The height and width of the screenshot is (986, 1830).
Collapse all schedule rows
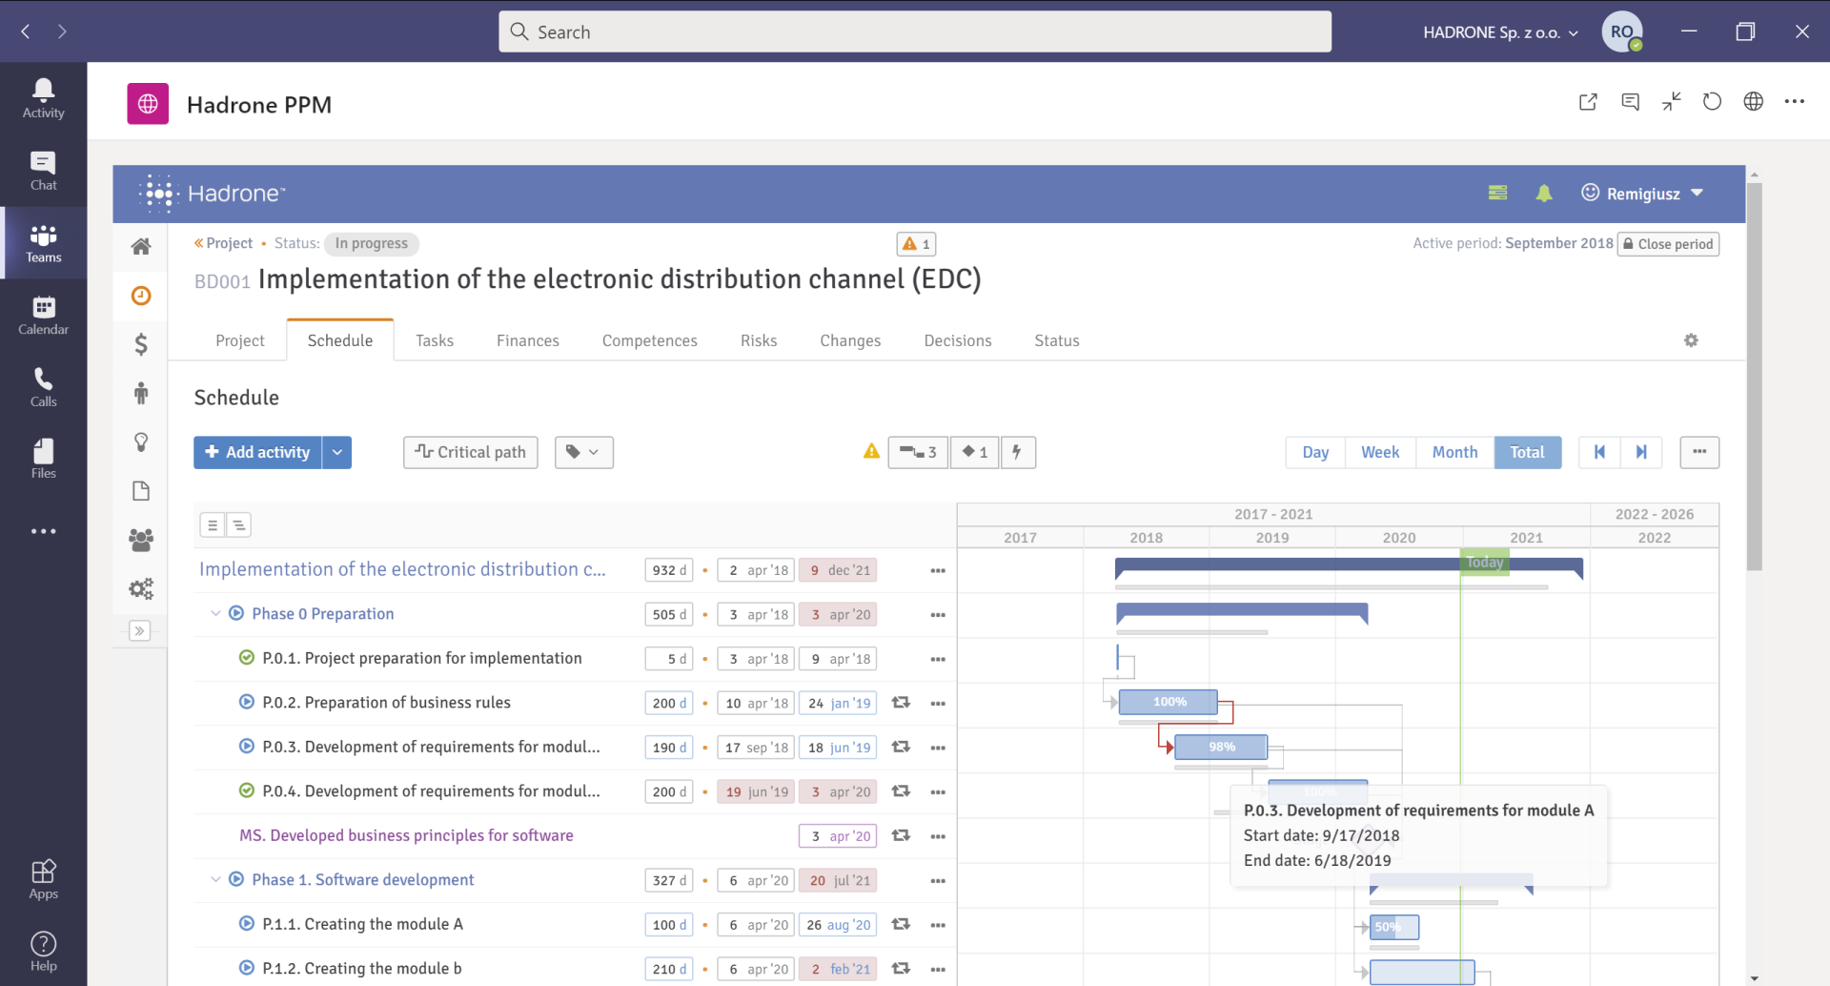(213, 524)
